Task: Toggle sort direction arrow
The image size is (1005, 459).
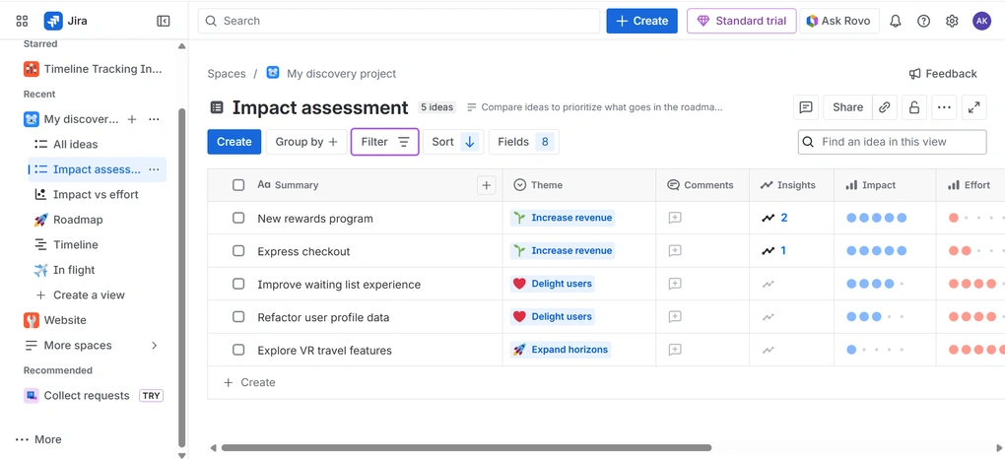Action: pyautogui.click(x=470, y=142)
